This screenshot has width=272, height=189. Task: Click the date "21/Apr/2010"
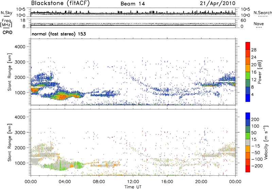click(218, 3)
